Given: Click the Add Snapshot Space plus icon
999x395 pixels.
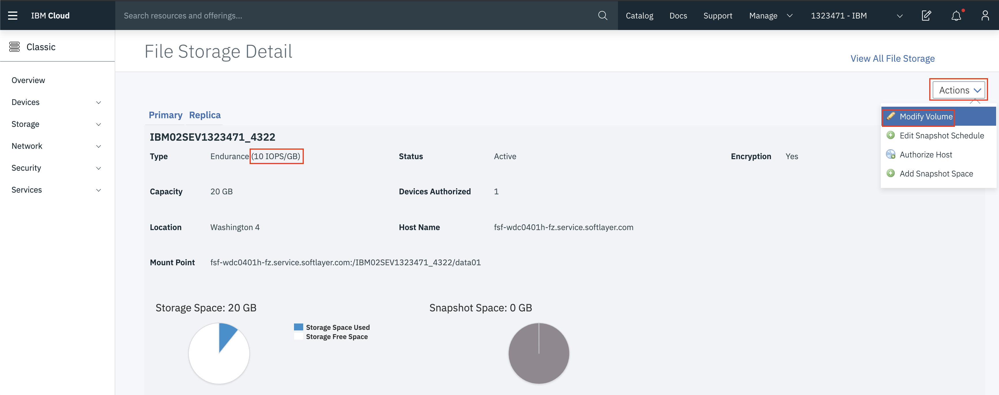Looking at the screenshot, I should pos(891,174).
